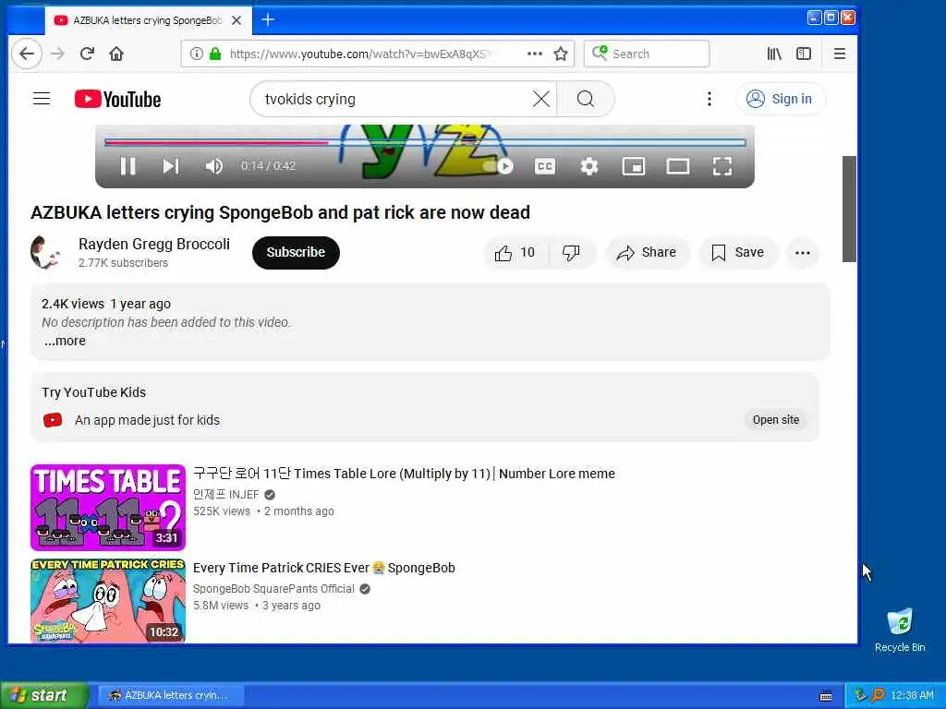Seek on the video progress bar
The width and height of the screenshot is (946, 709).
click(425, 143)
